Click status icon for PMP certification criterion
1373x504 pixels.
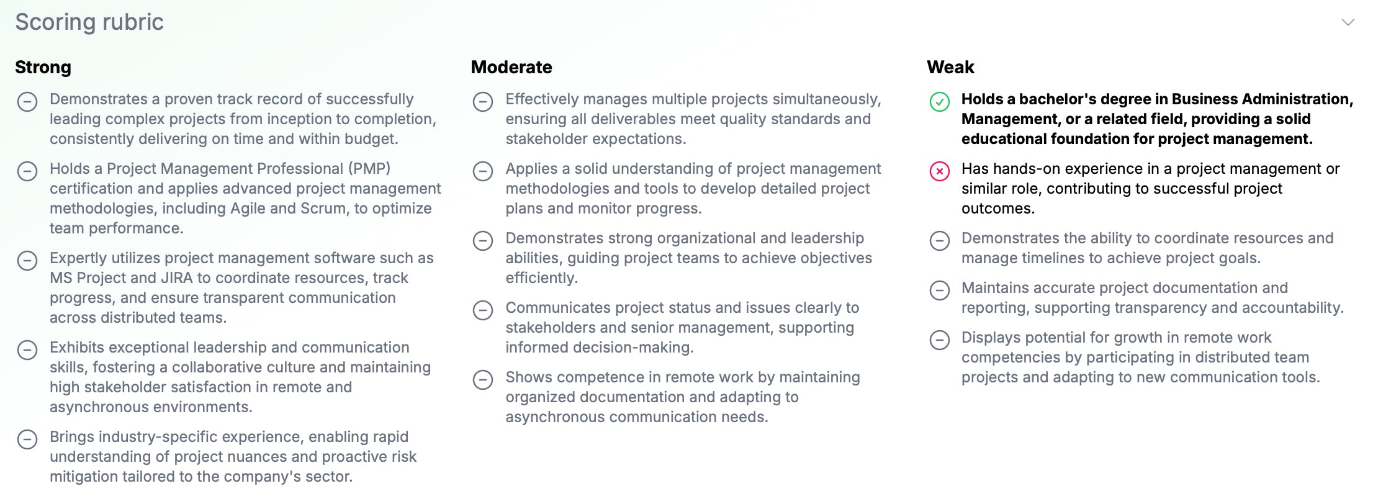point(27,171)
